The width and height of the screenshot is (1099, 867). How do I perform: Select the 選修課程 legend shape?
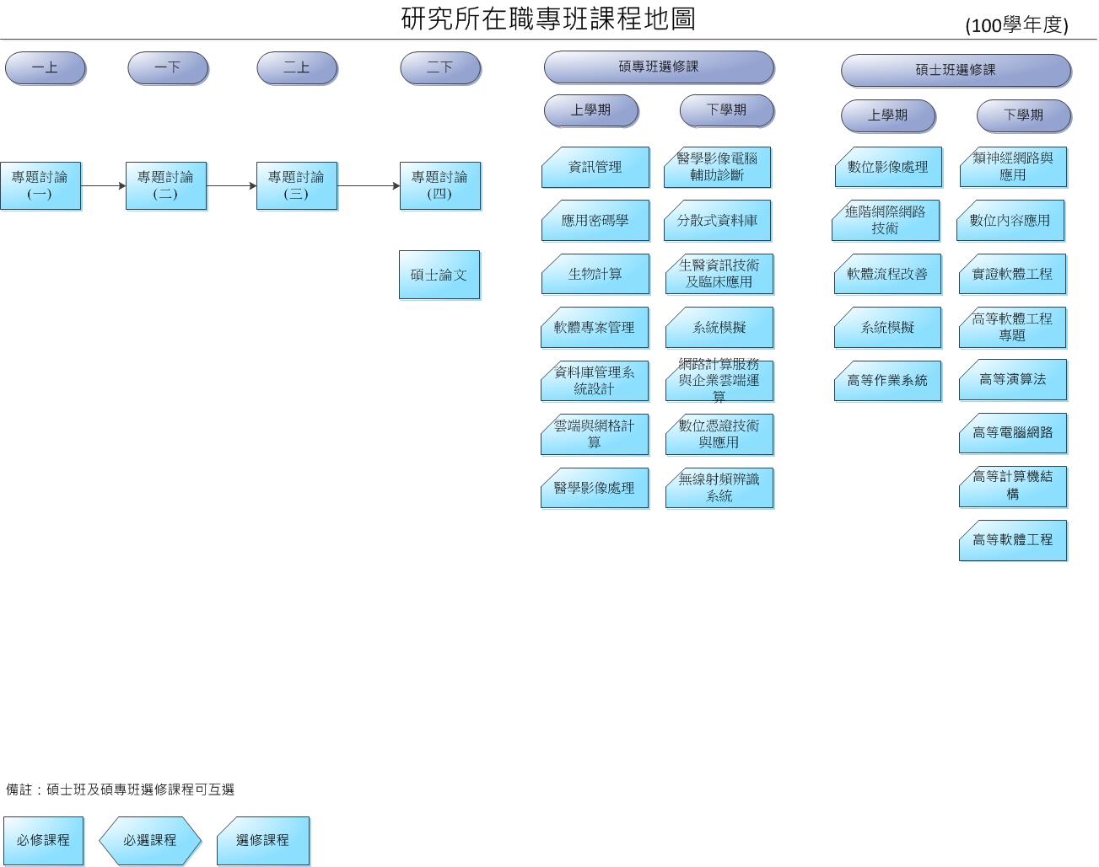coord(262,840)
